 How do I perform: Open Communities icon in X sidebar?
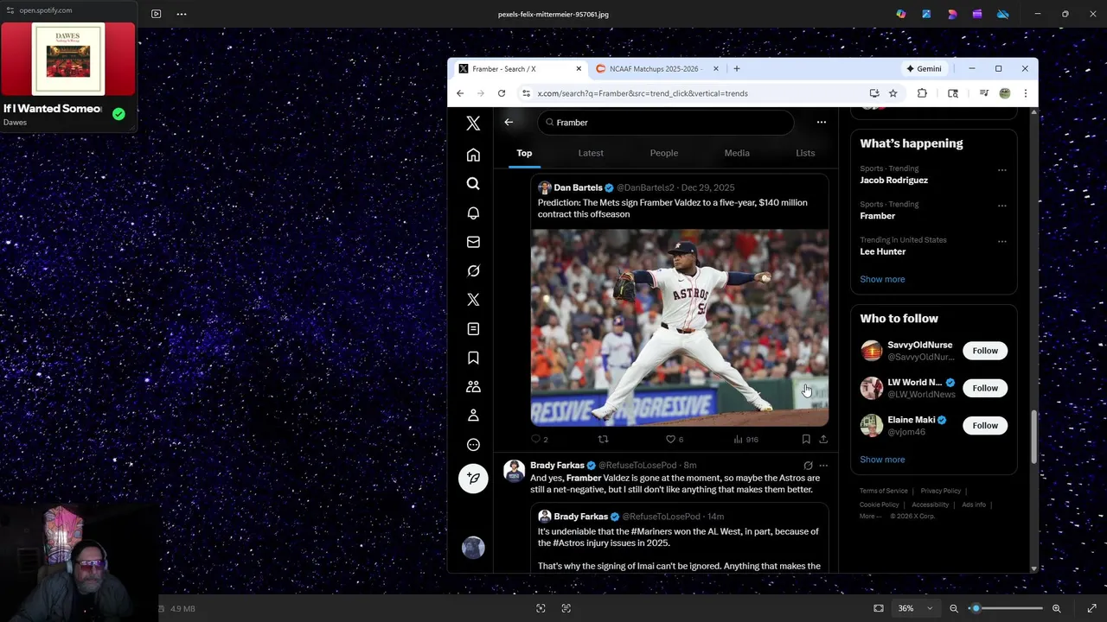pyautogui.click(x=473, y=387)
